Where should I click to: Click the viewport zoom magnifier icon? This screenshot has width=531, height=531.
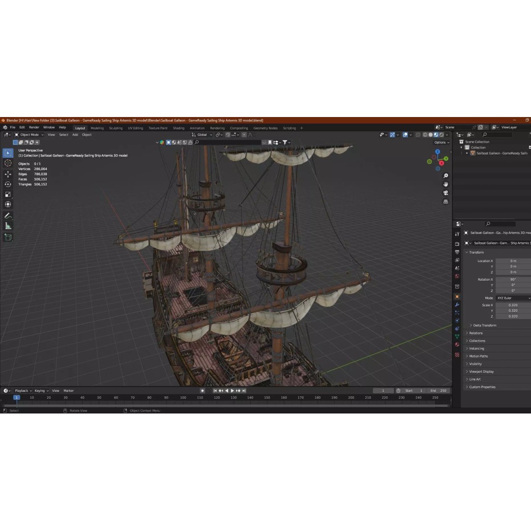click(x=445, y=176)
